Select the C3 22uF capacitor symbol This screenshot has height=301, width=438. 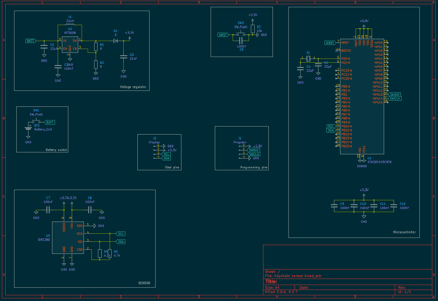click(123, 57)
